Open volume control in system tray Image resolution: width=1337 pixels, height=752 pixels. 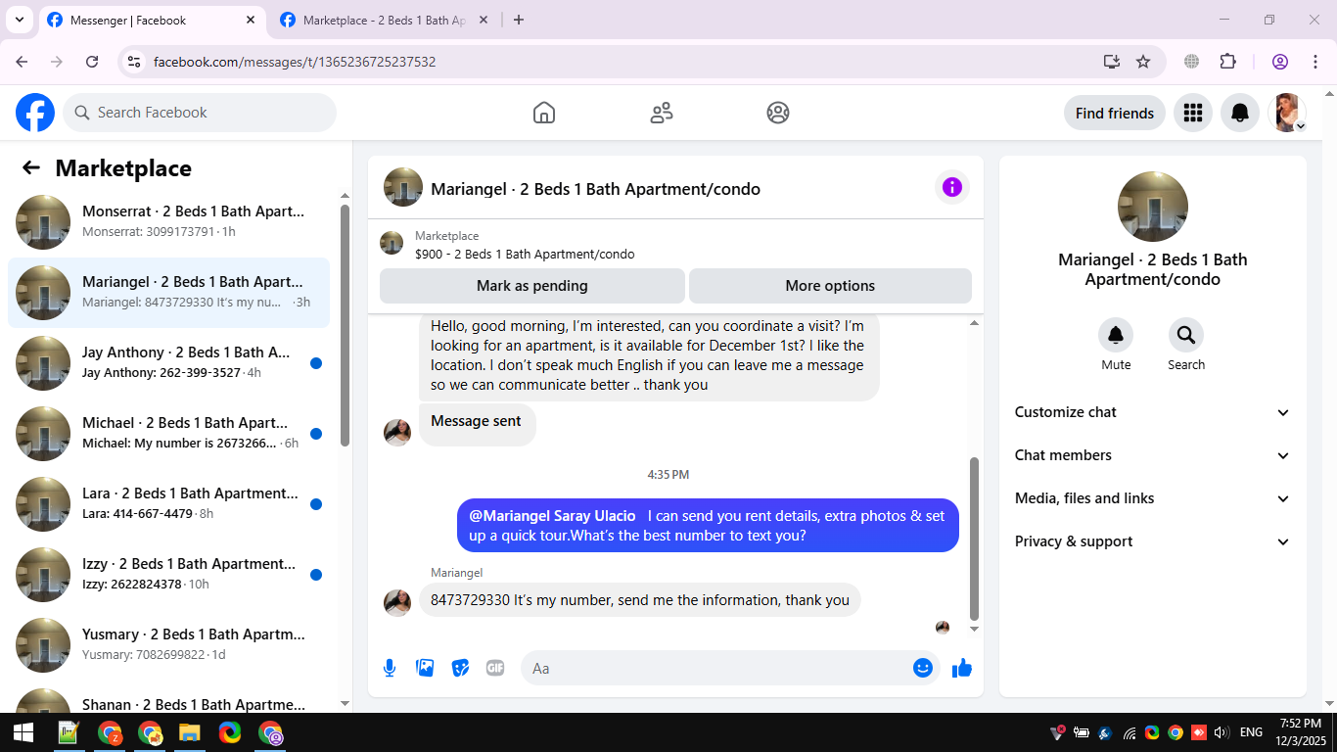pos(1221,732)
